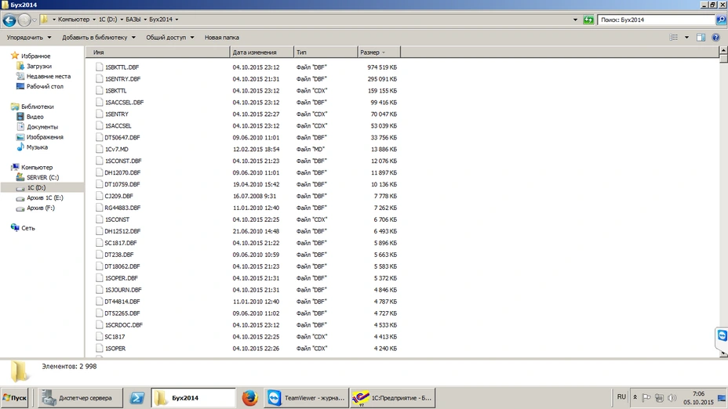
Task: Click the Back navigation arrow
Action: [9, 20]
